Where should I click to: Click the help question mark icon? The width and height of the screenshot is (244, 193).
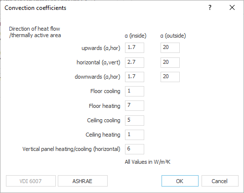tap(210, 7)
